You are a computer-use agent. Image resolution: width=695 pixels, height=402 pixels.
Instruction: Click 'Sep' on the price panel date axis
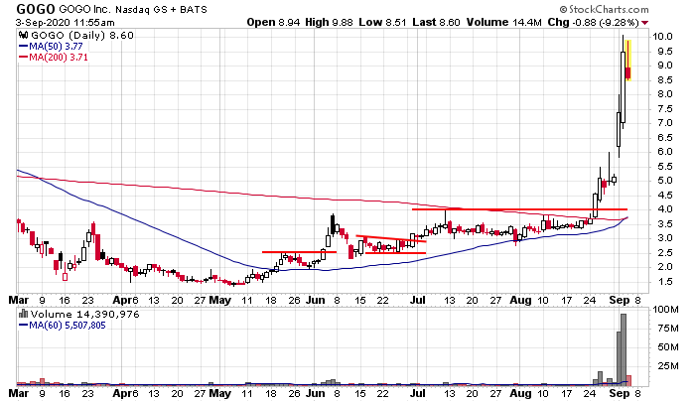click(620, 300)
